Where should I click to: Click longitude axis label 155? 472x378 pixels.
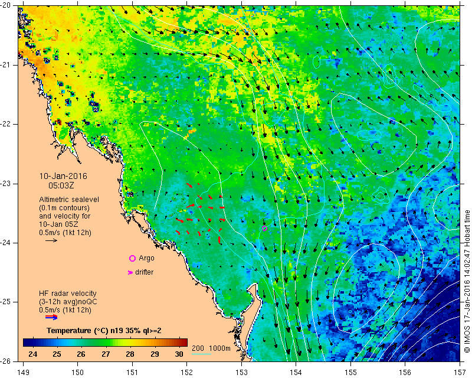[x=350, y=373]
